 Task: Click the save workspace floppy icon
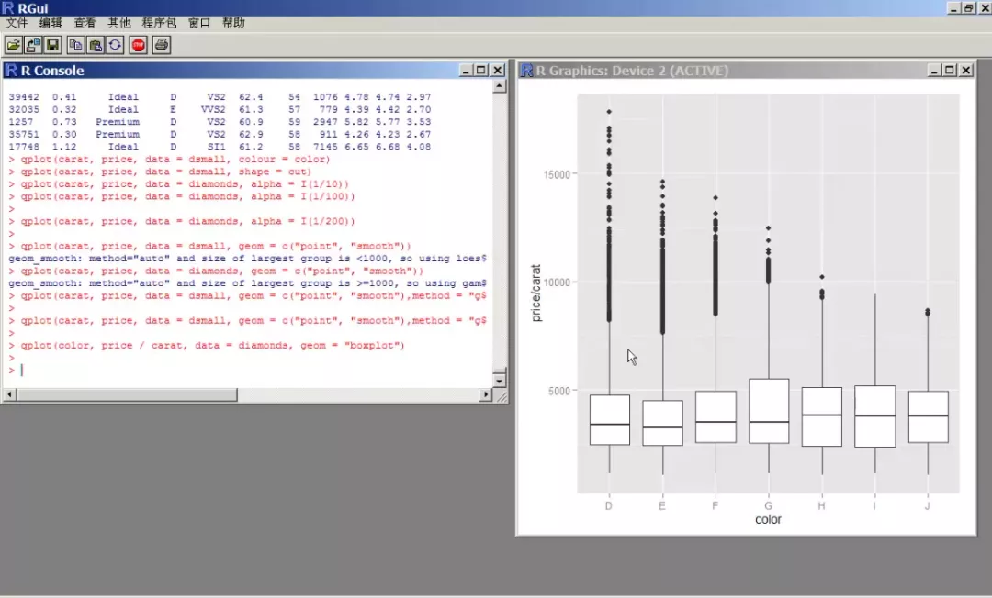coord(52,44)
